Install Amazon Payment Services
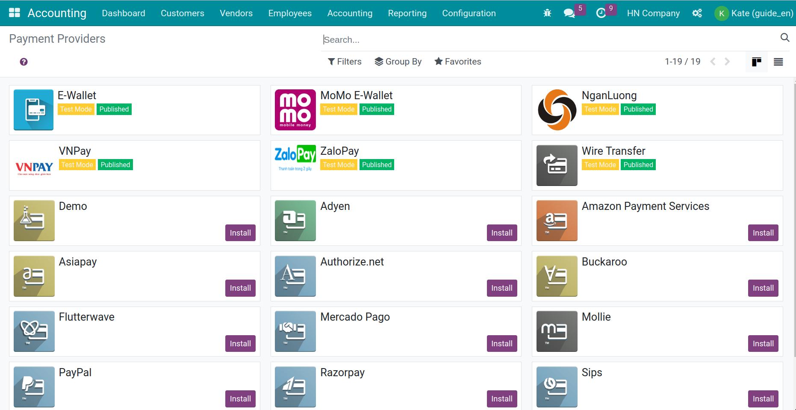Viewport: 796px width, 410px height. click(763, 233)
